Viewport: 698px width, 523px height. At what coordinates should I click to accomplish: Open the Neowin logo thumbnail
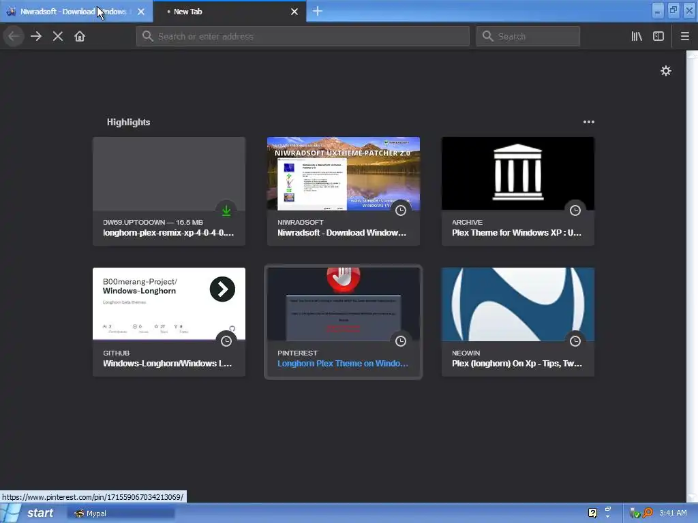518,304
